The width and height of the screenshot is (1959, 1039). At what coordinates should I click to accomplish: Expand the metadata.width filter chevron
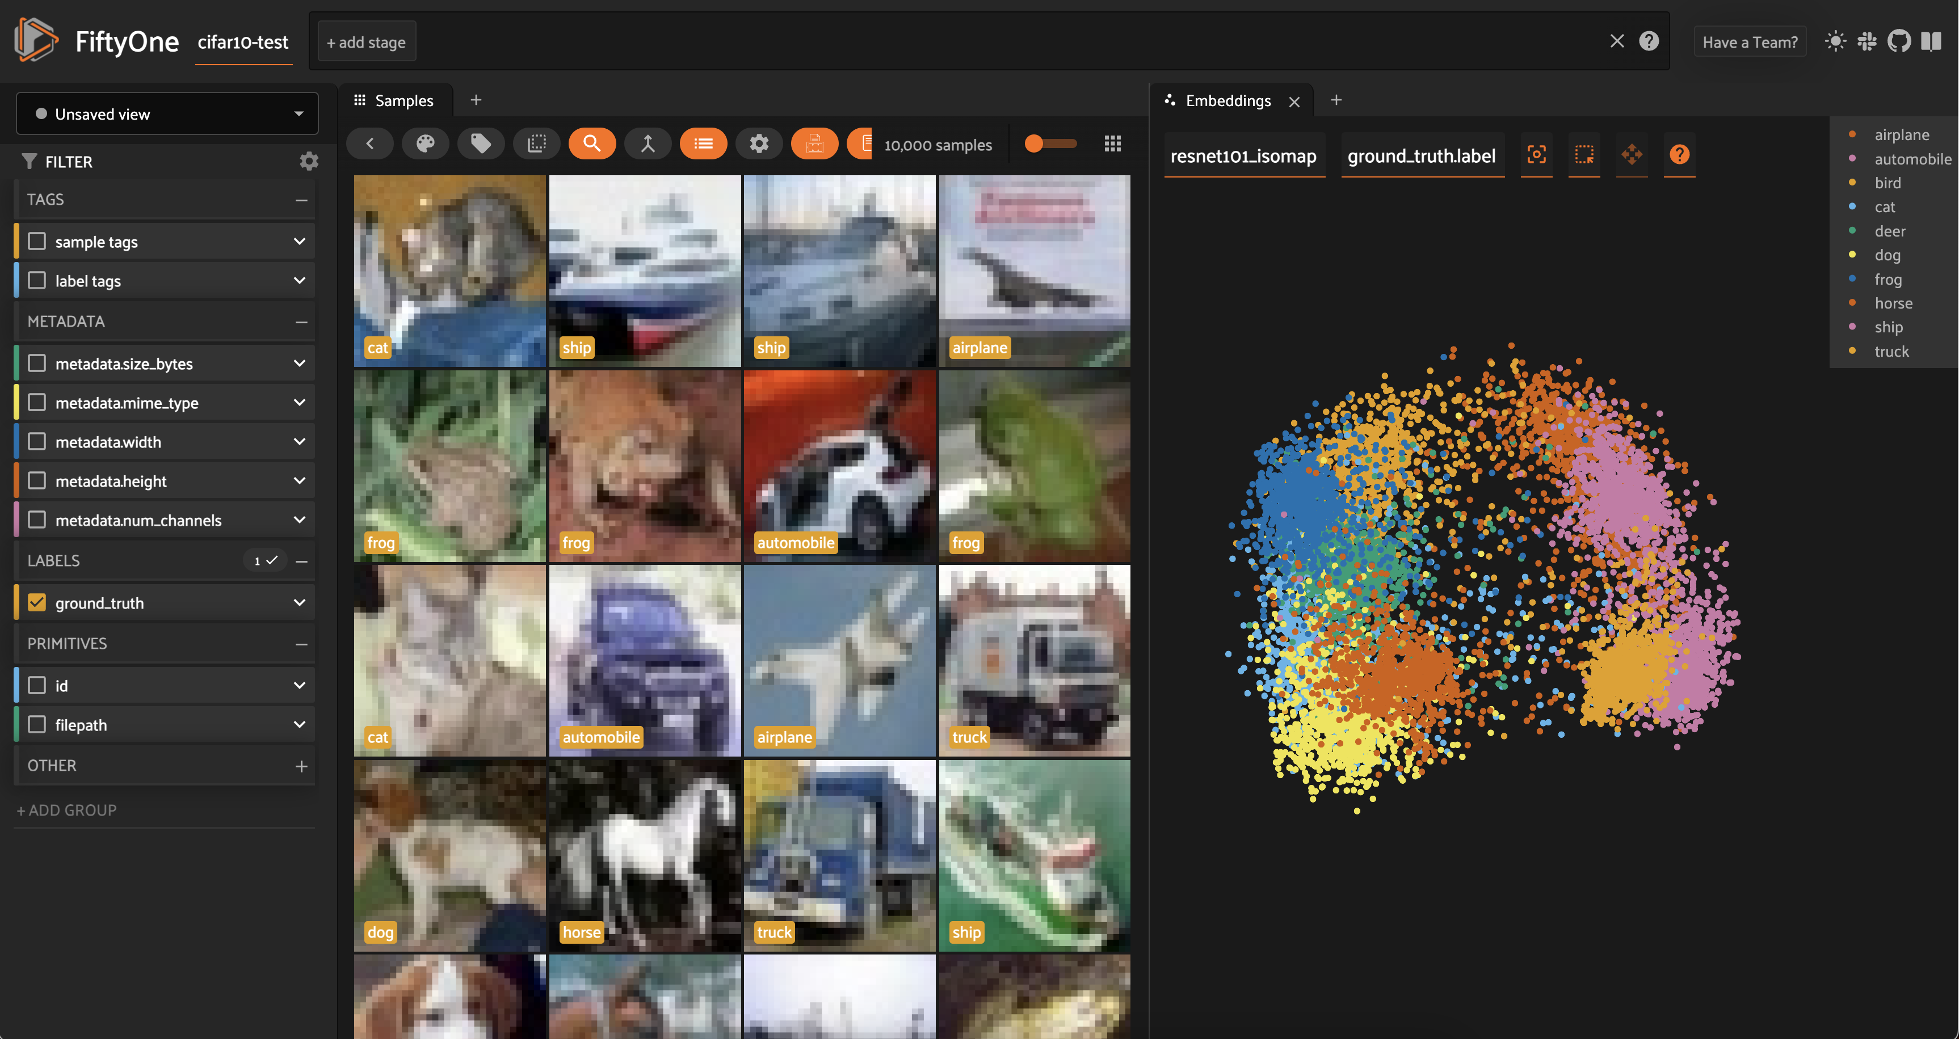click(300, 442)
